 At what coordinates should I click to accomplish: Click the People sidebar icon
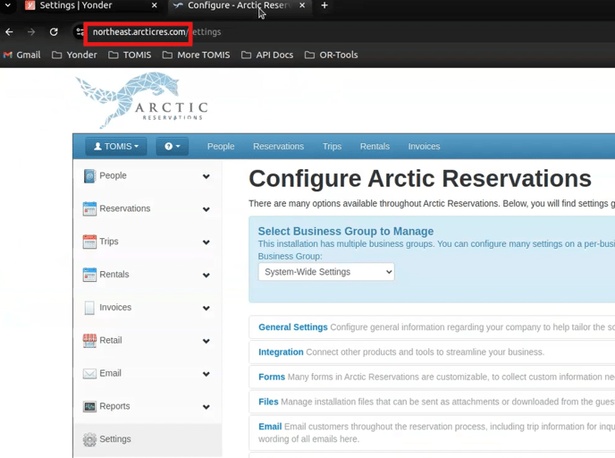pos(89,176)
